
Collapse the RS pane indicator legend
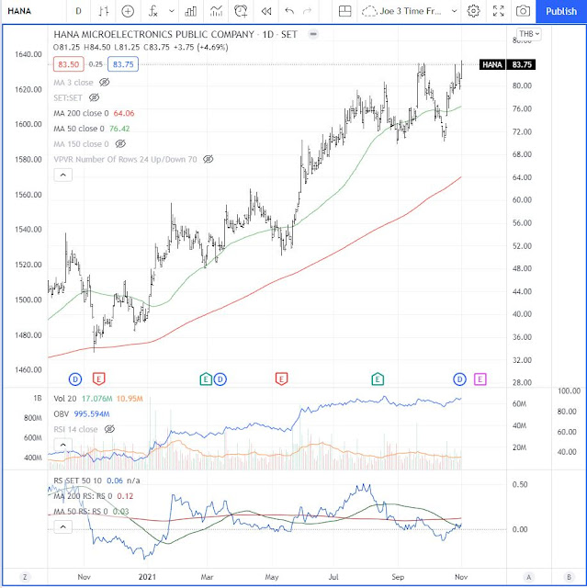pos(63,526)
